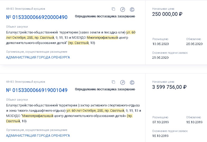Image resolution: width=207 pixels, height=142 pixels.
Task: Click the application deadline date 21.05.2020
Action: pos(160,58)
